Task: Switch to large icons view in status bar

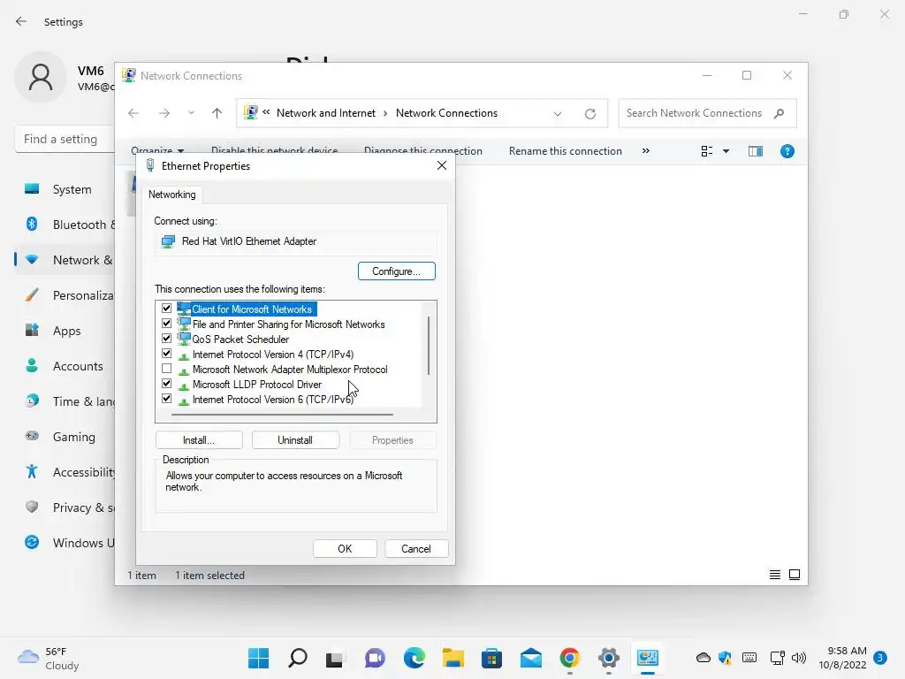Action: [x=795, y=575]
